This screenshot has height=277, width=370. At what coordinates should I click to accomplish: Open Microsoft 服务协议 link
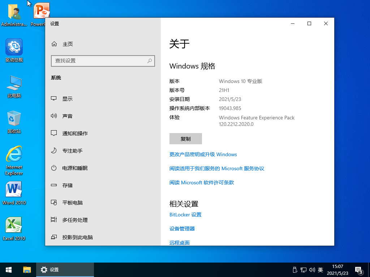click(x=217, y=168)
